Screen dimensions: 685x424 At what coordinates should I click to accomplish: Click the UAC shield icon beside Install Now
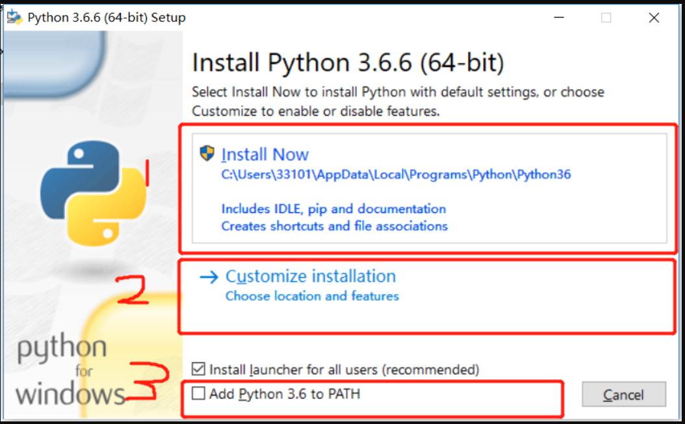207,153
